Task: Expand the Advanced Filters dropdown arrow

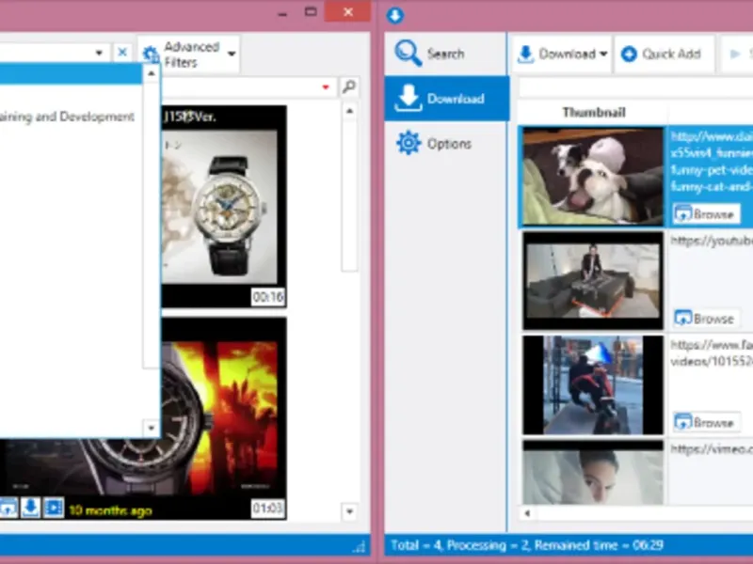Action: [232, 54]
